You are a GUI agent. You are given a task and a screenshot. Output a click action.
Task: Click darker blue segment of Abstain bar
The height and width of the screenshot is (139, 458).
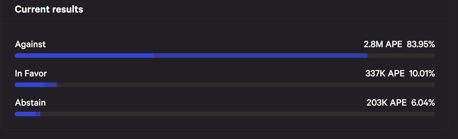click(x=38, y=114)
